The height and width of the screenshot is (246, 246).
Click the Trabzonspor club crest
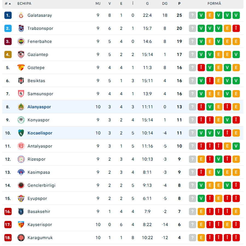[21, 28]
